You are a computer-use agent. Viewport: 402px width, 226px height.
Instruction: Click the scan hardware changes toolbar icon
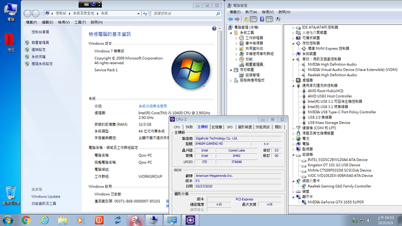click(x=278, y=19)
